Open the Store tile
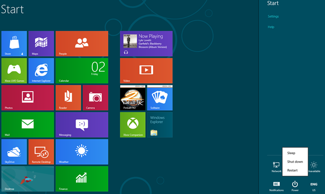The height and width of the screenshot is (194, 325). click(x=14, y=43)
